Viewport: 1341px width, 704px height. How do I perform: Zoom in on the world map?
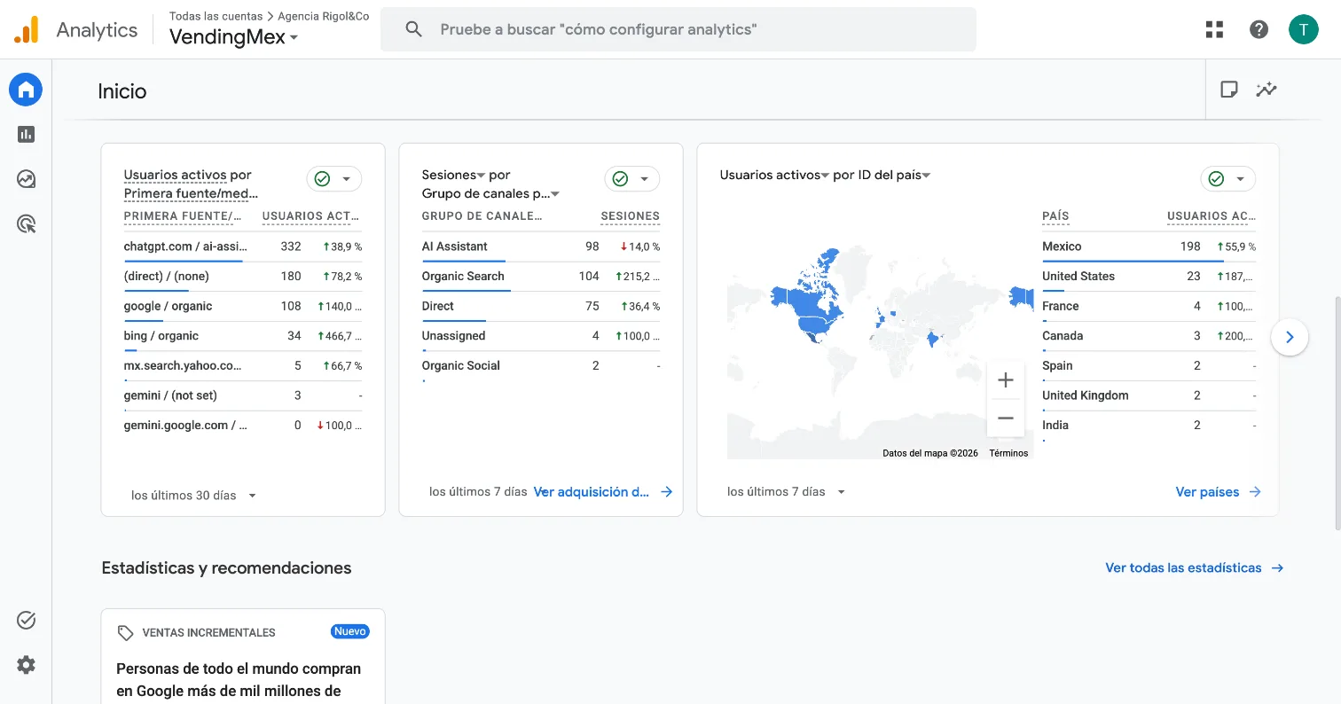pyautogui.click(x=1005, y=380)
